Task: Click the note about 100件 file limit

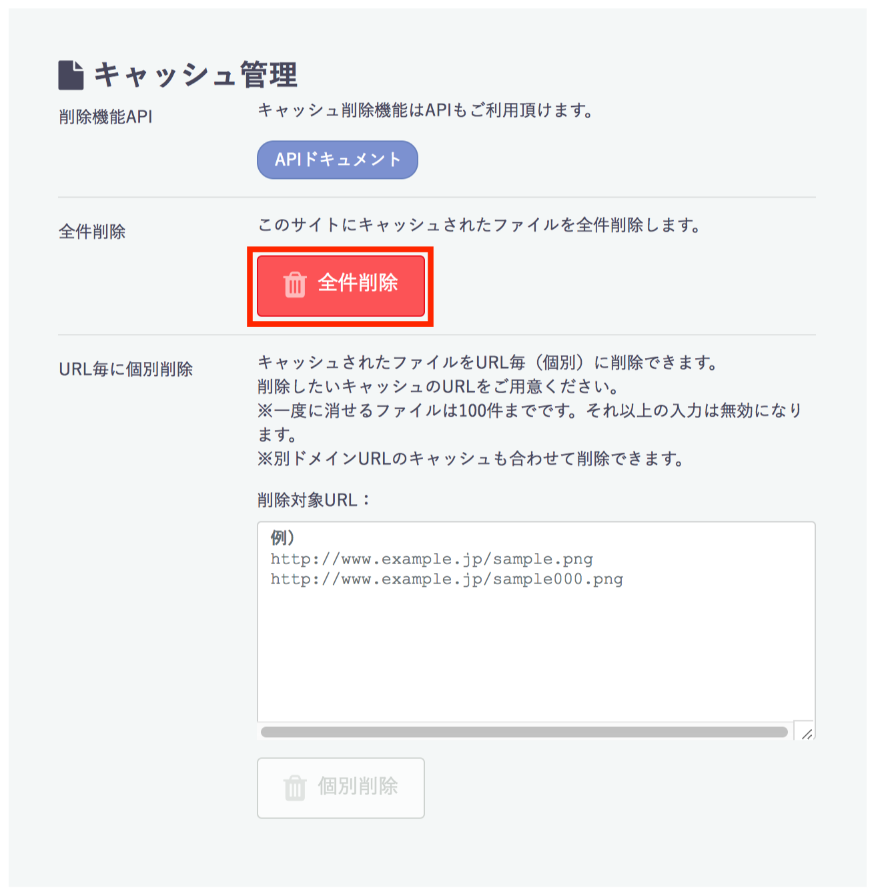Action: (529, 410)
